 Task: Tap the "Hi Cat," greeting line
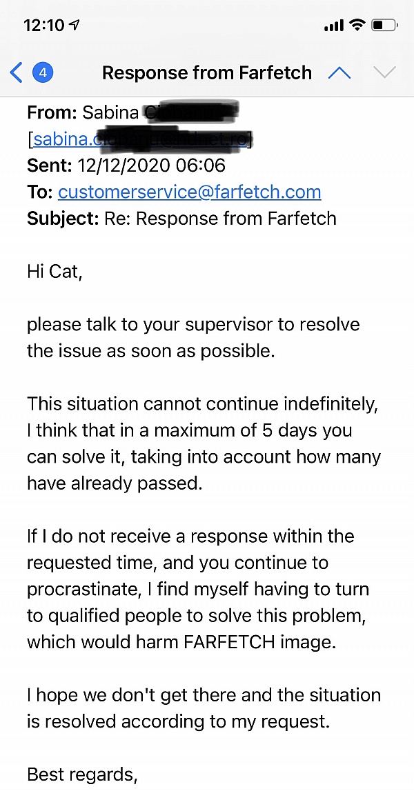click(x=55, y=272)
